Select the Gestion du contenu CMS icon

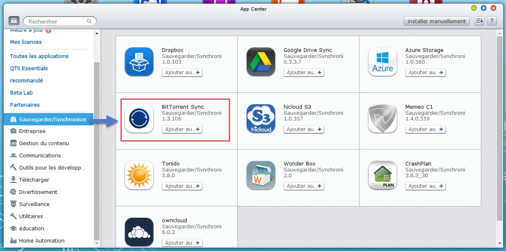13,143
